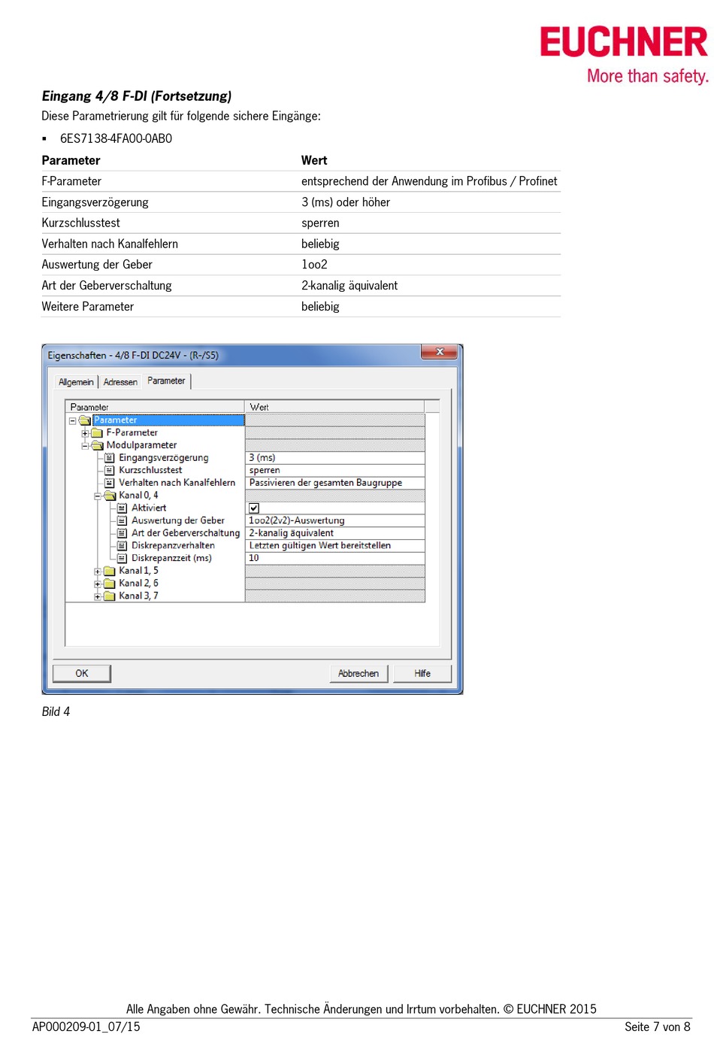Click the Letzten gültigen Wert bereitstellen value

335,546
